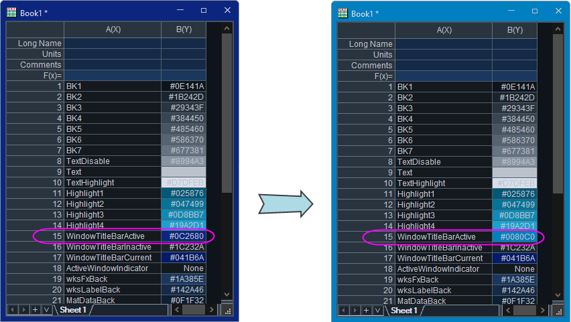Click the #0080C0 color cell for WindowTitleBarActive
The width and height of the screenshot is (571, 322).
[x=514, y=237]
